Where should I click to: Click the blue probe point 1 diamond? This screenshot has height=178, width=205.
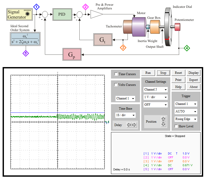[36, 7]
